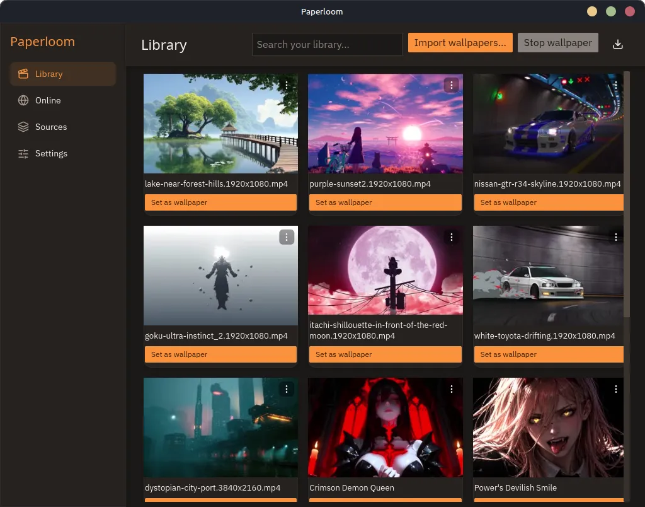Screen dimensions: 645x507
Task: Select the white Toyota drifting thumbnail
Action: click(x=549, y=276)
